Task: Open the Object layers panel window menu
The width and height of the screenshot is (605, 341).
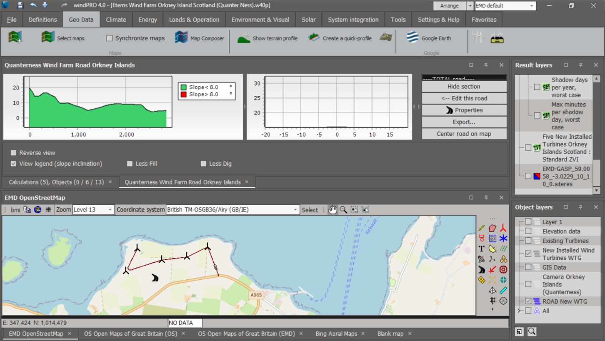Action: click(x=566, y=207)
